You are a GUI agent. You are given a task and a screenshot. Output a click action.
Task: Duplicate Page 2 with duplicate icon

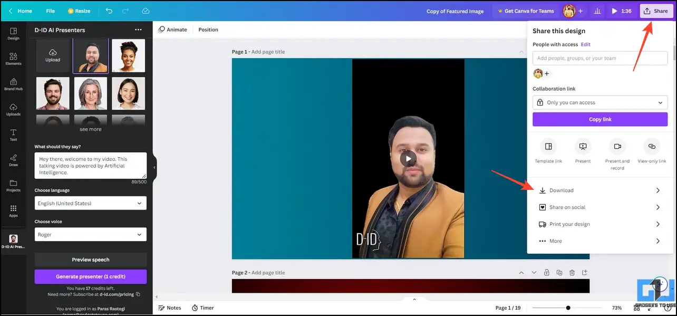(559, 273)
